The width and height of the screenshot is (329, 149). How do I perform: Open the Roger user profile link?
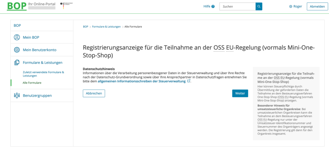tap(295, 6)
